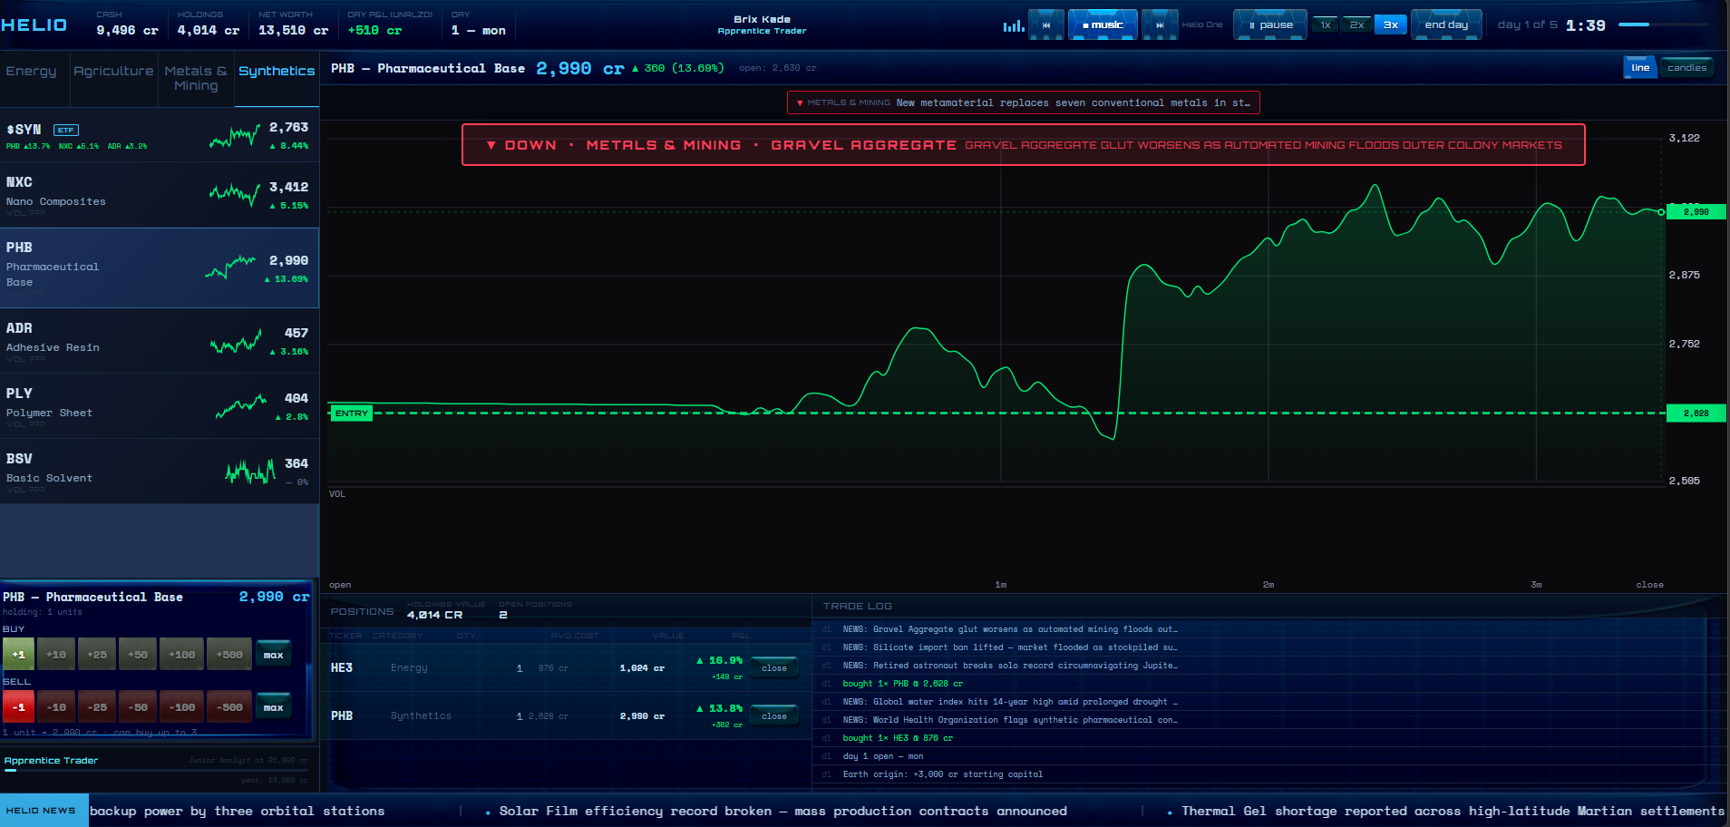Switch the chart to candles view
The width and height of the screenshot is (1730, 827).
pos(1687,66)
